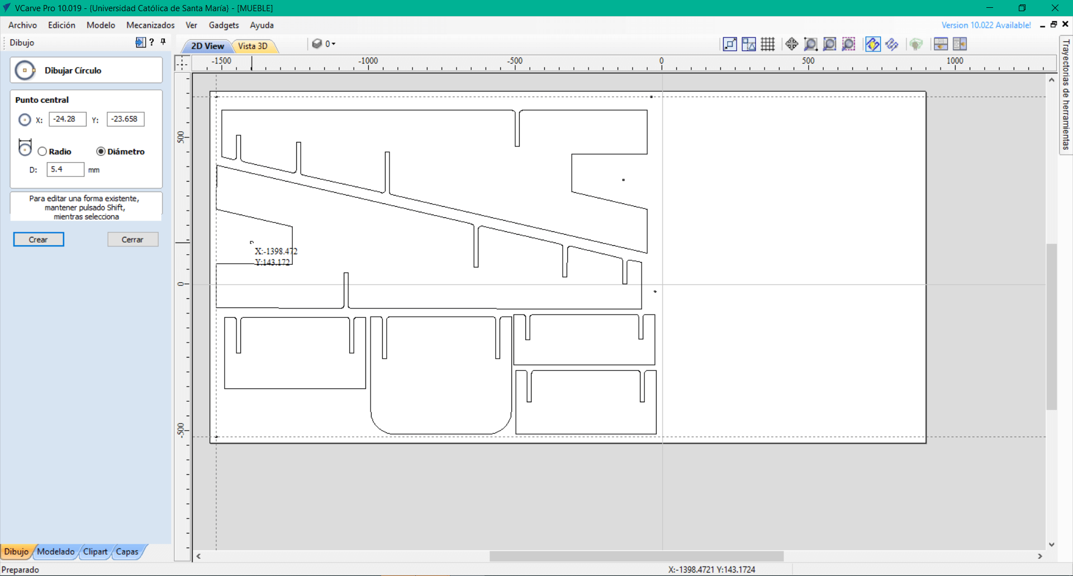
Task: Click the center point picker icon
Action: 25,120
